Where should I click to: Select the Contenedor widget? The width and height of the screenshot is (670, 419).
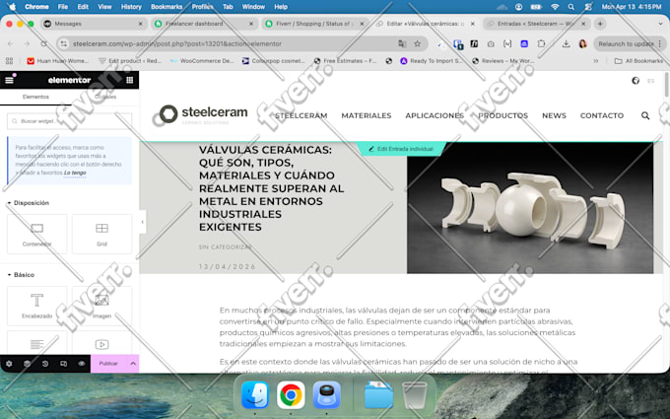pos(37,234)
